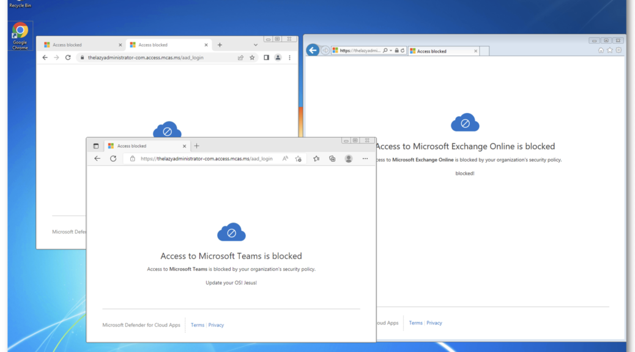Close the first Chrome Access blocked tab
The width and height of the screenshot is (635, 352).
tap(120, 45)
